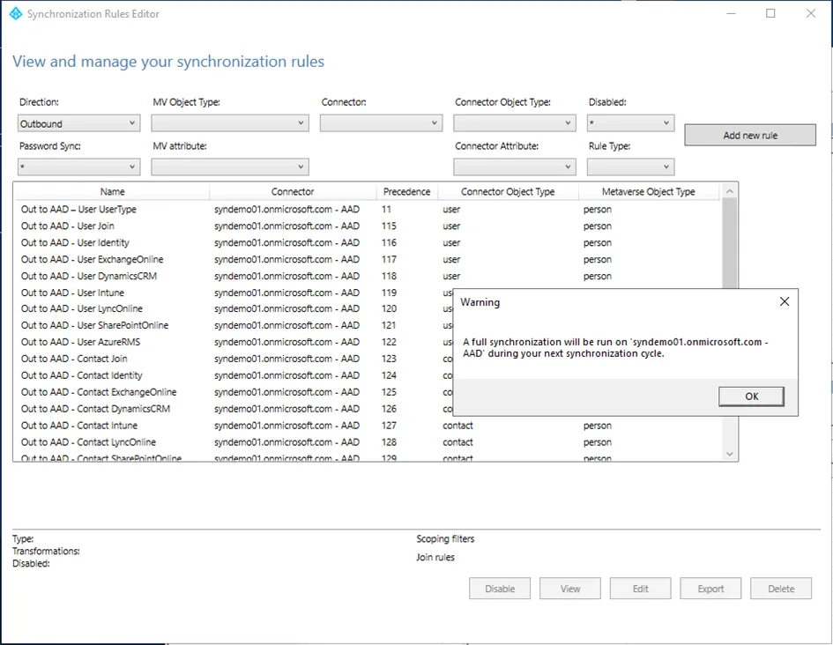This screenshot has height=645, width=833.
Task: Click the Synchronization Rules Editor app icon
Action: pyautogui.click(x=15, y=14)
